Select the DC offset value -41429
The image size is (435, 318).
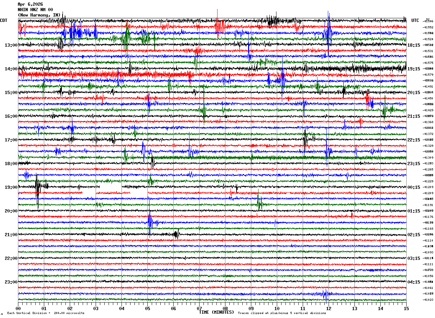(x=428, y=110)
